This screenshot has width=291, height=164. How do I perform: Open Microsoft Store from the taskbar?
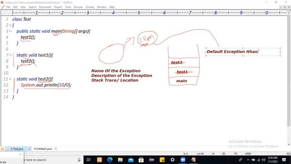click(x=141, y=160)
